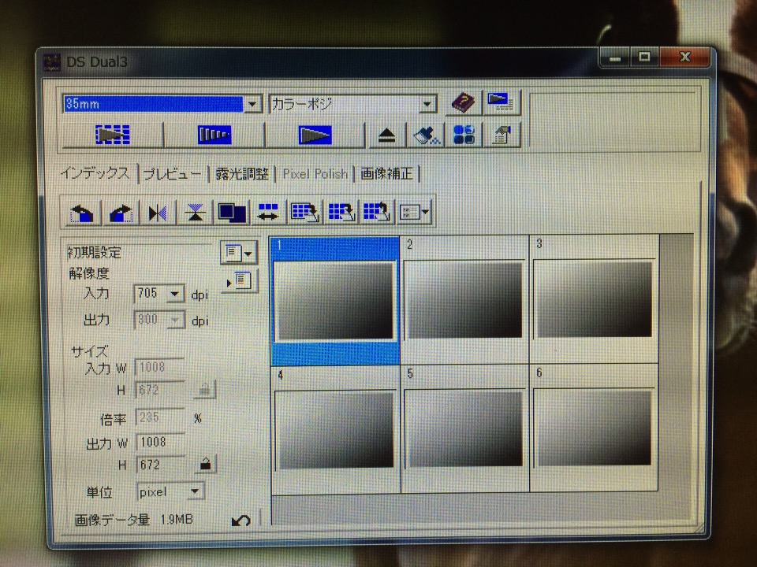Switch to the プレビュー tab
This screenshot has width=757, height=567.
click(x=173, y=174)
